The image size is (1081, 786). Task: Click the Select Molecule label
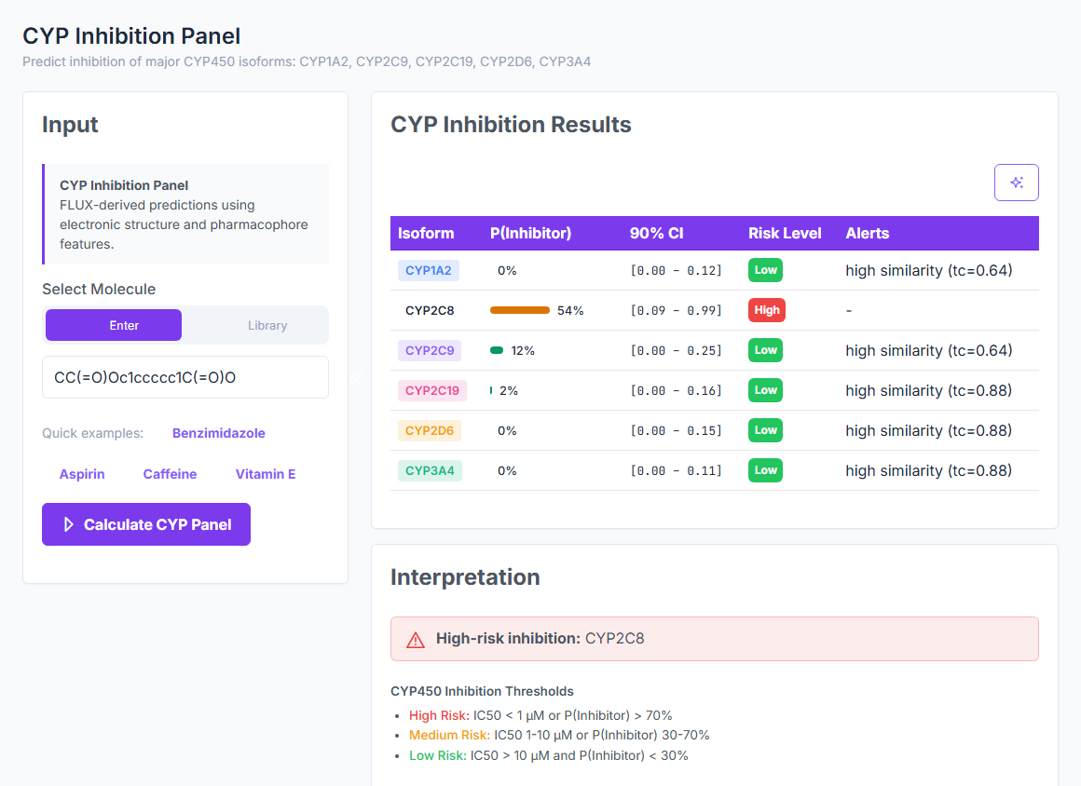[99, 290]
